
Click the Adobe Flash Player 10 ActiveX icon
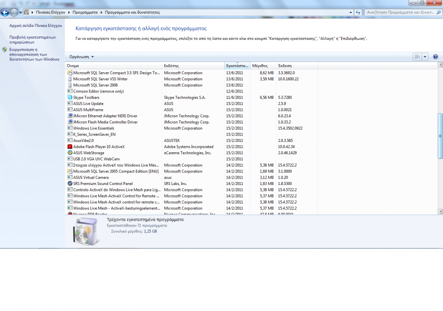[70, 147]
